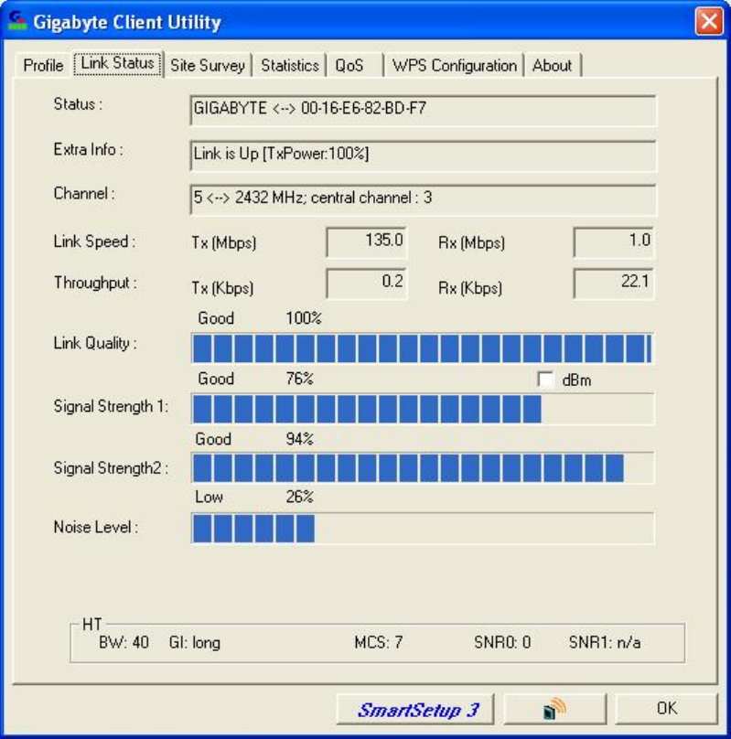The width and height of the screenshot is (731, 739).
Task: Click the Rx link speed value 1.0
Action: 613,241
